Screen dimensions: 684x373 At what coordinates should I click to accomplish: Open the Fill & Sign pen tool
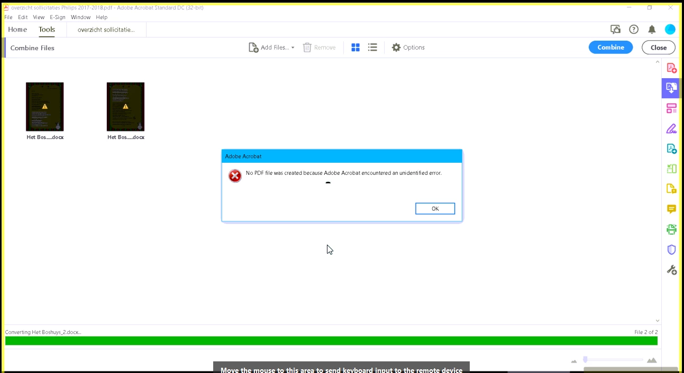(671, 128)
